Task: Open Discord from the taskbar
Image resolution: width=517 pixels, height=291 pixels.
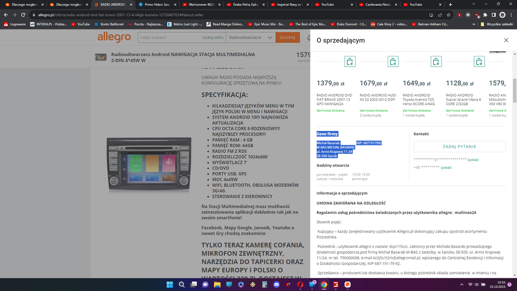Action: pos(276,284)
